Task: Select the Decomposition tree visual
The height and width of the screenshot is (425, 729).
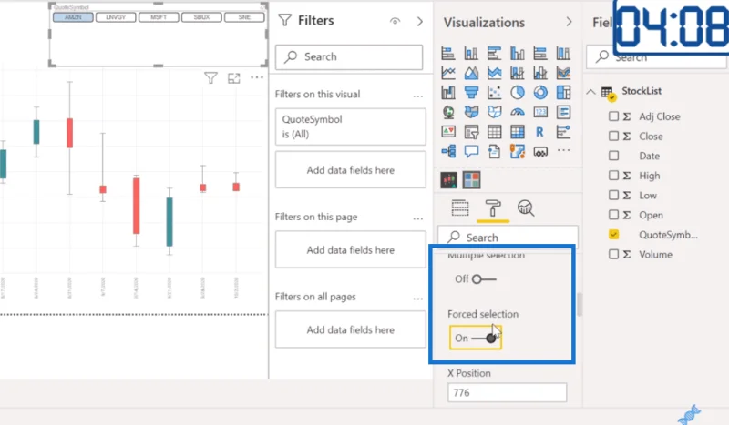Action: click(448, 151)
